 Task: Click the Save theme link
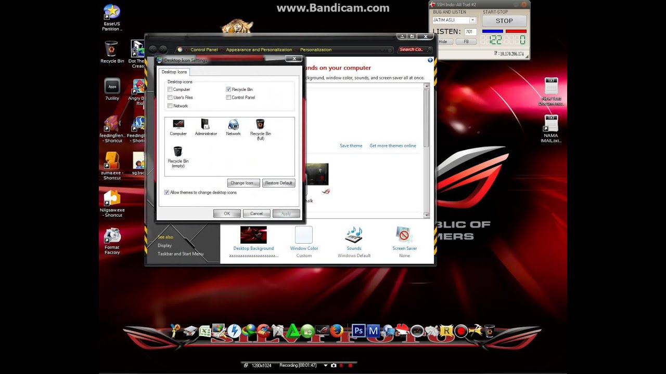point(351,146)
